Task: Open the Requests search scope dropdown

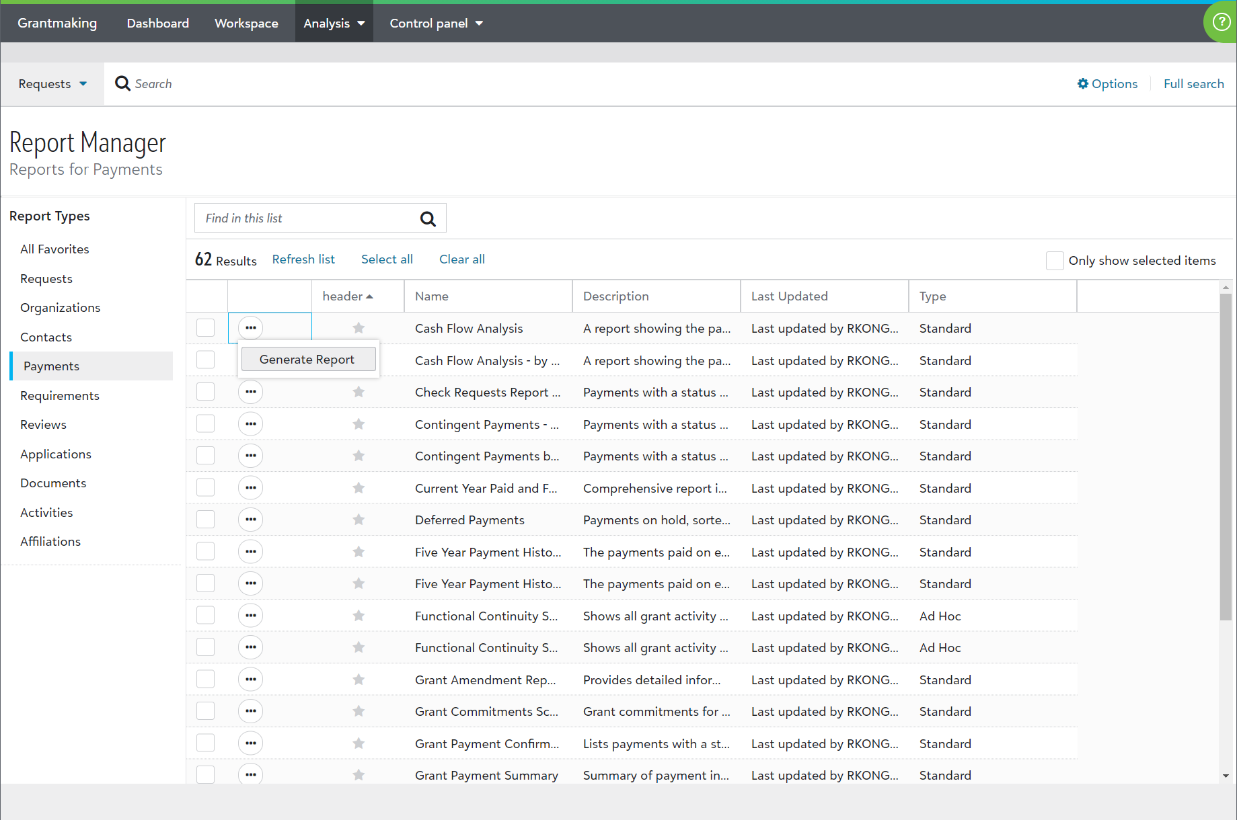Action: pyautogui.click(x=52, y=83)
